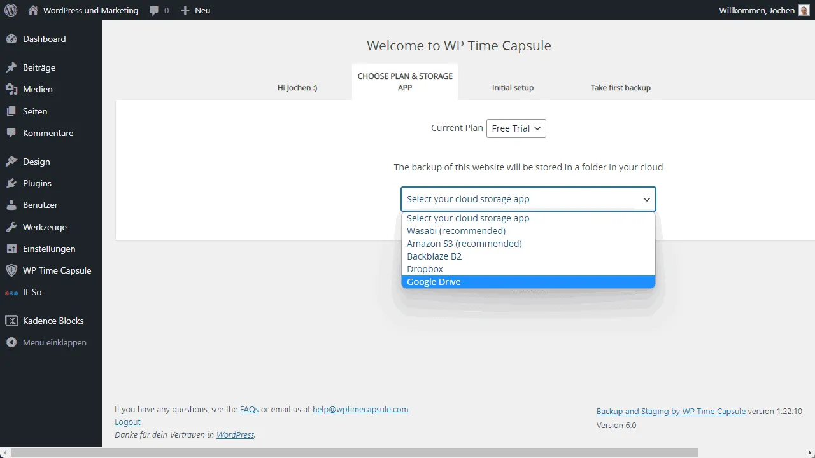Click Menü einklappen to collapse sidebar

55,342
